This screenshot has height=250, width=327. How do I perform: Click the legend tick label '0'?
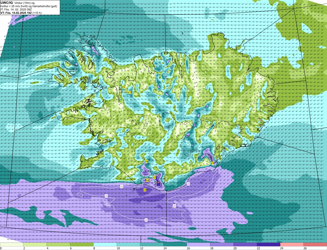click(x=1, y=248)
